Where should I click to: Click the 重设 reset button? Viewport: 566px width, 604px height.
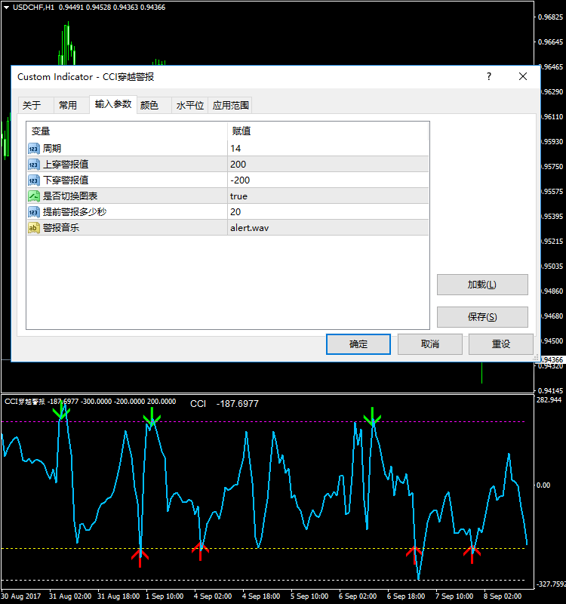coord(500,344)
